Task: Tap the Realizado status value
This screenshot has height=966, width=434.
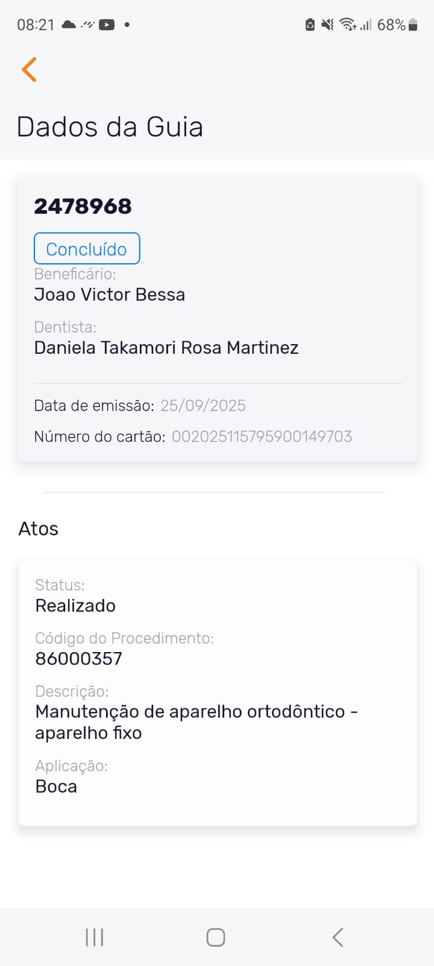Action: click(x=75, y=606)
